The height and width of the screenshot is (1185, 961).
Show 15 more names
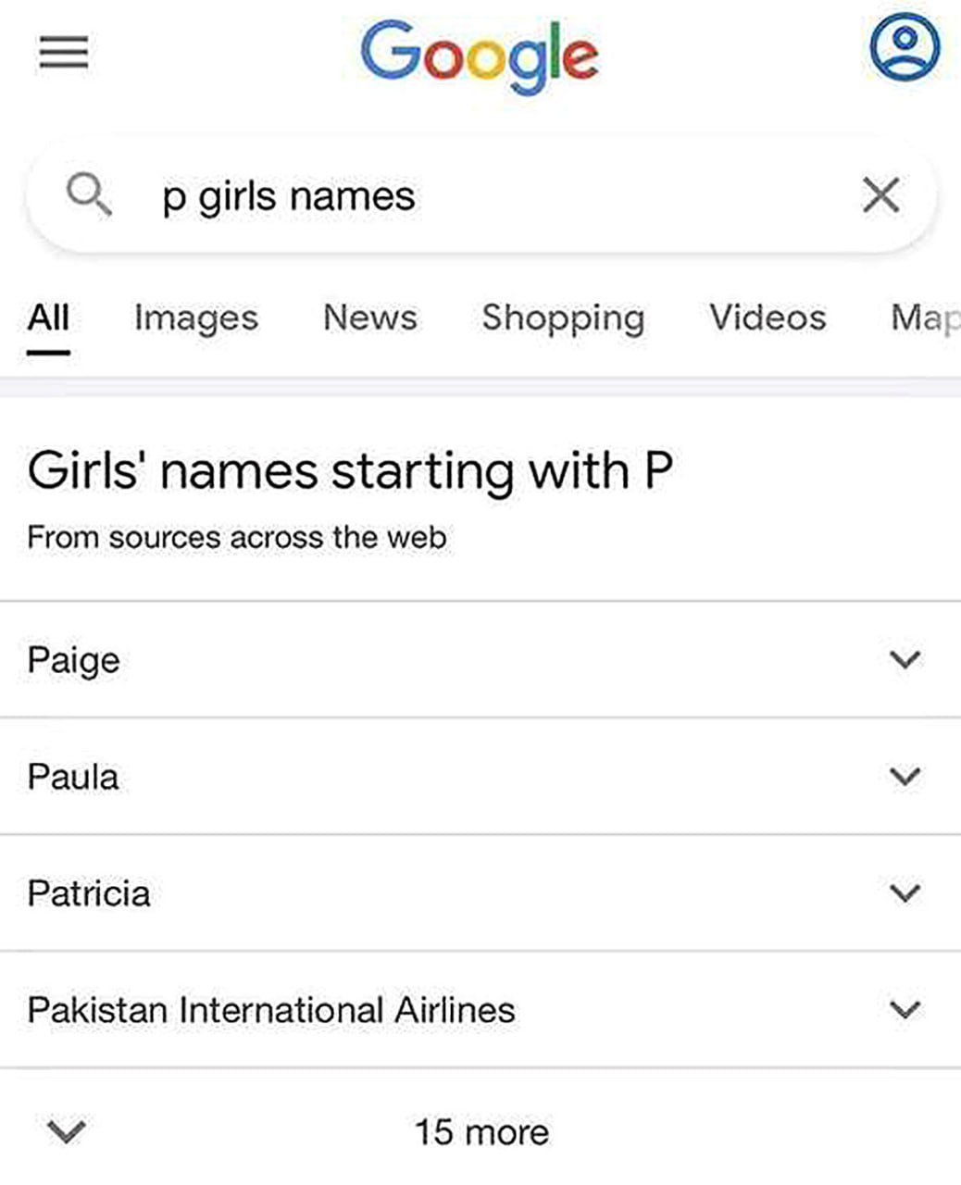click(481, 1132)
